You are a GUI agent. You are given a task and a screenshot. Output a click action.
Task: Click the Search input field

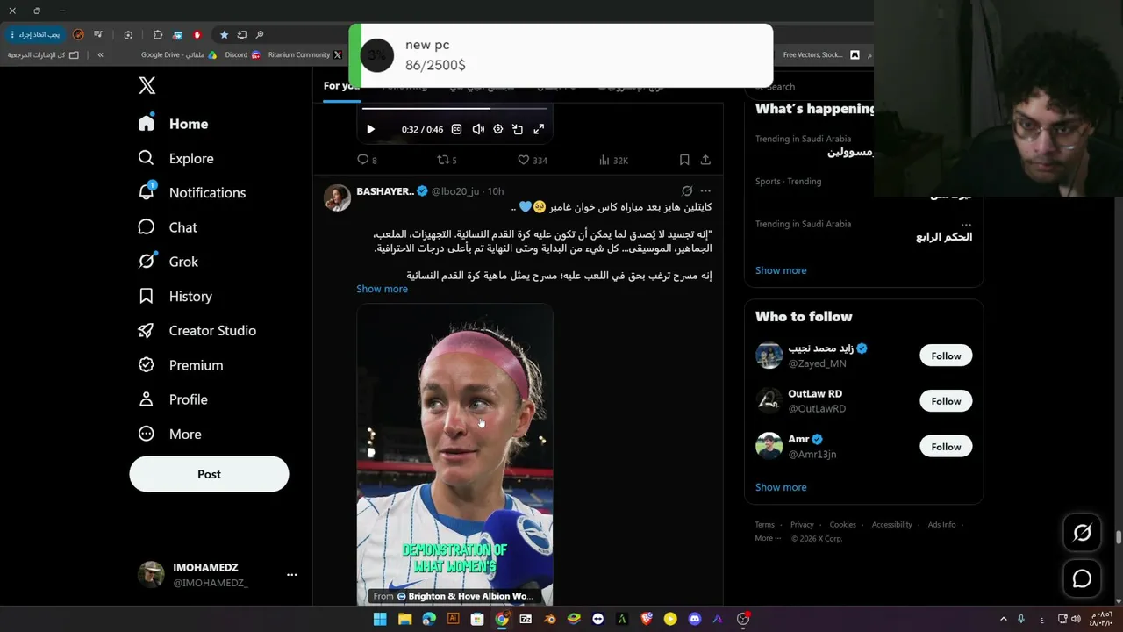point(812,87)
